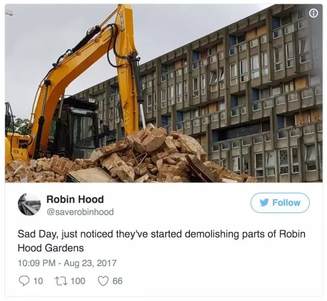The width and height of the screenshot is (327, 301).
Task: Visit the @saverobinhood handle link
Action: [x=80, y=212]
